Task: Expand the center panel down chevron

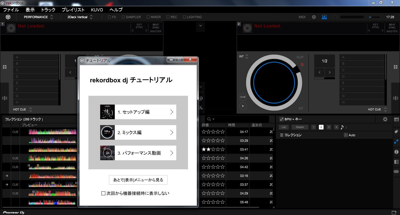Action: pyautogui.click(x=201, y=26)
